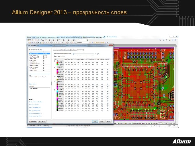Select Altium 3D Blue configuration

[40, 60]
